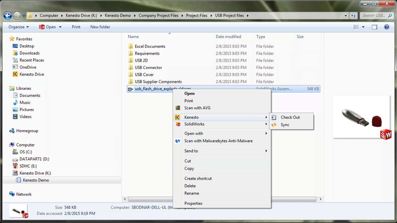Select Kenesto Drive under Favorites
The image size is (397, 223).
point(32,74)
